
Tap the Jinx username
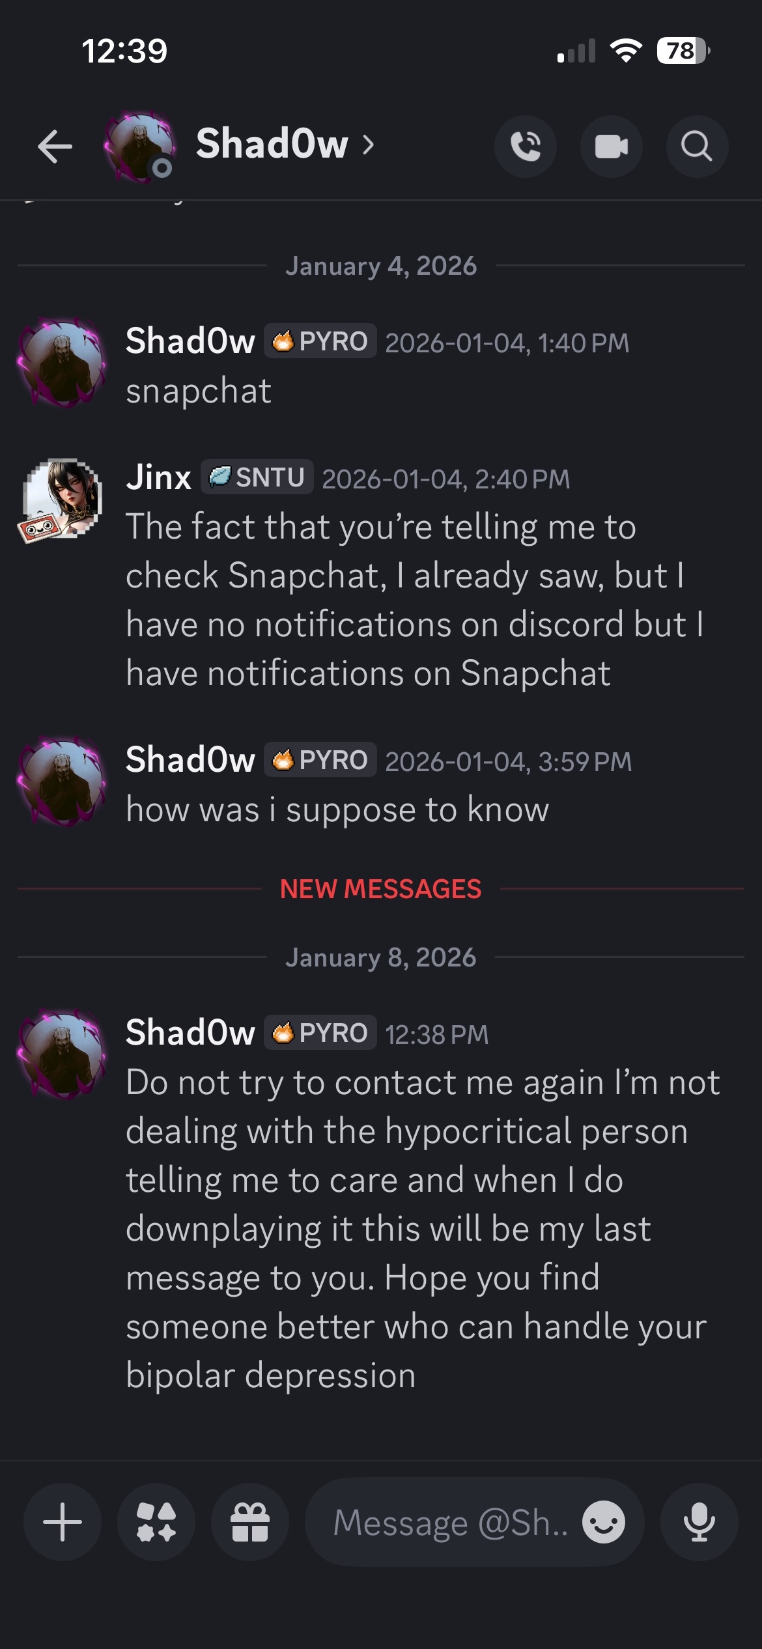point(158,477)
